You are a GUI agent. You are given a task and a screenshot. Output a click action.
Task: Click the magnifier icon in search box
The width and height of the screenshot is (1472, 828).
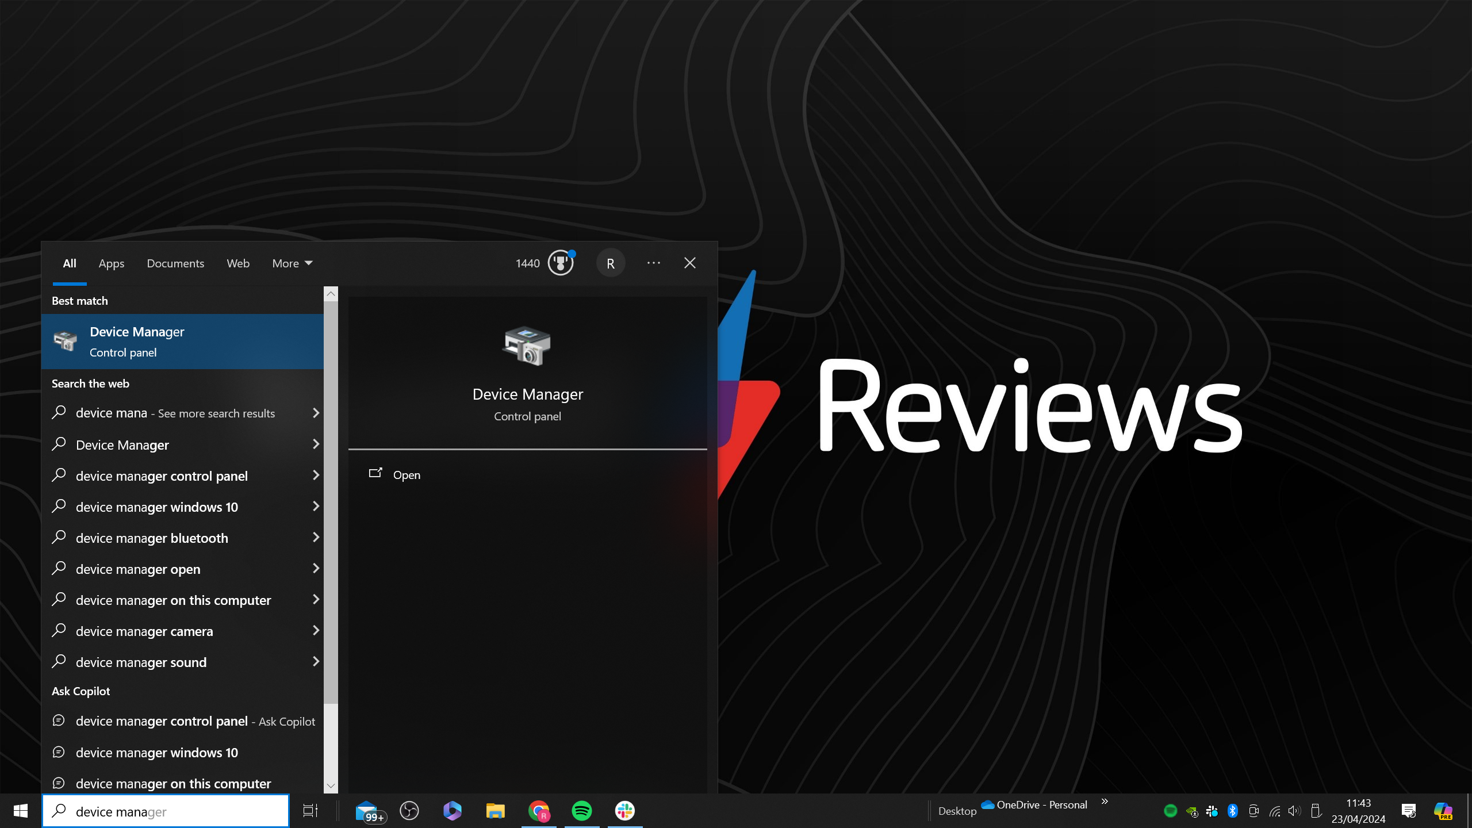click(59, 811)
